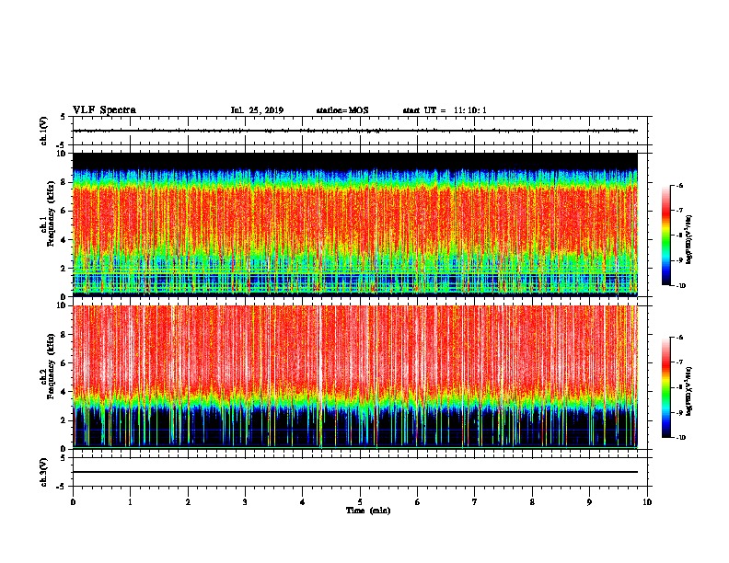The image size is (729, 563).
Task: Click ch.1 frequency axis tick "8"
Action: click(64, 182)
